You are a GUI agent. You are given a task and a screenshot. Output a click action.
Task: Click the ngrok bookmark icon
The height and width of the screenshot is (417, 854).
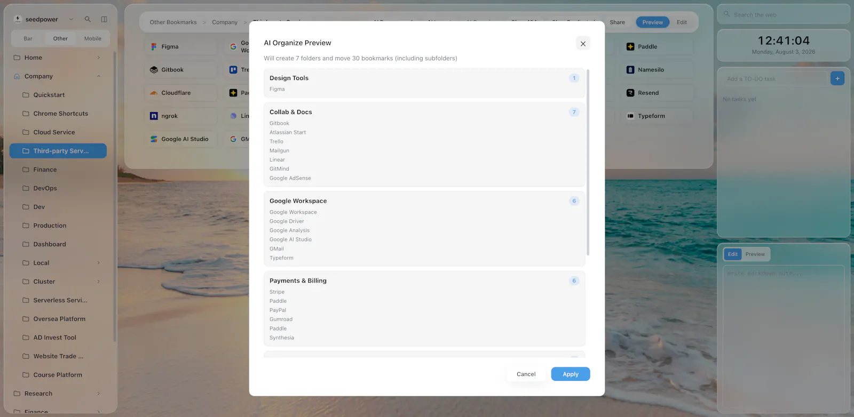[x=154, y=116]
